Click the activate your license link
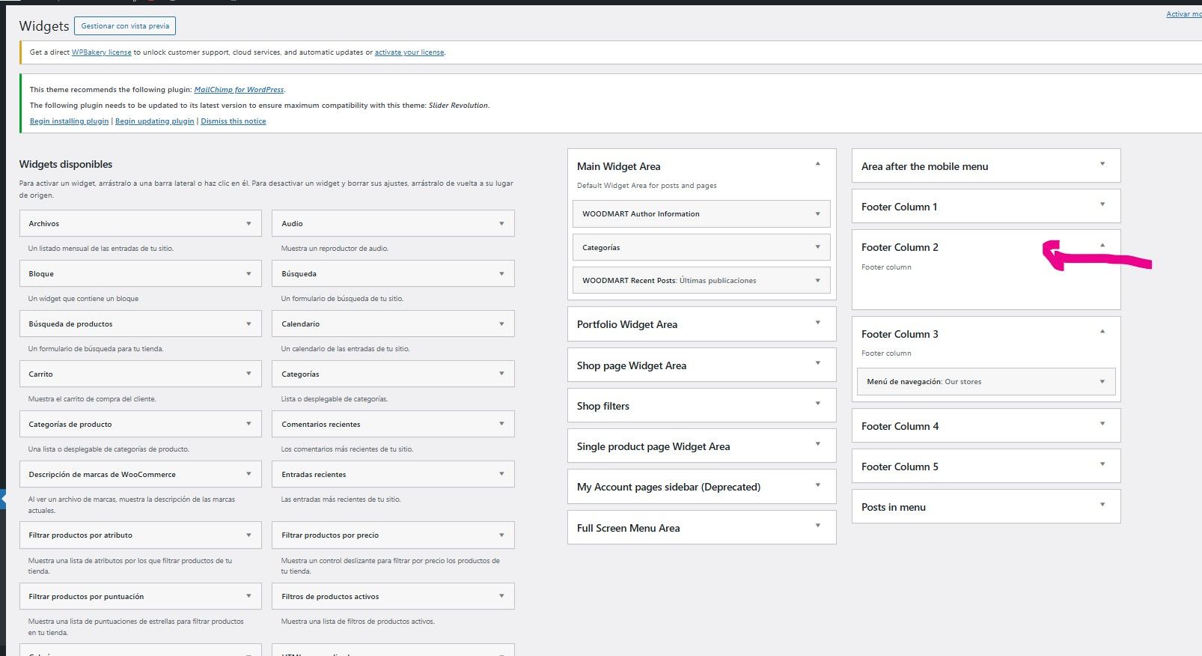Image resolution: width=1202 pixels, height=656 pixels. pos(409,52)
